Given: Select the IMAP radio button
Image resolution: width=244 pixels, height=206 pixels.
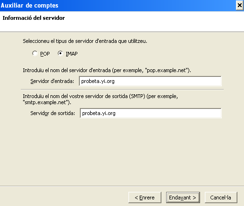Looking at the screenshot, I should point(60,53).
